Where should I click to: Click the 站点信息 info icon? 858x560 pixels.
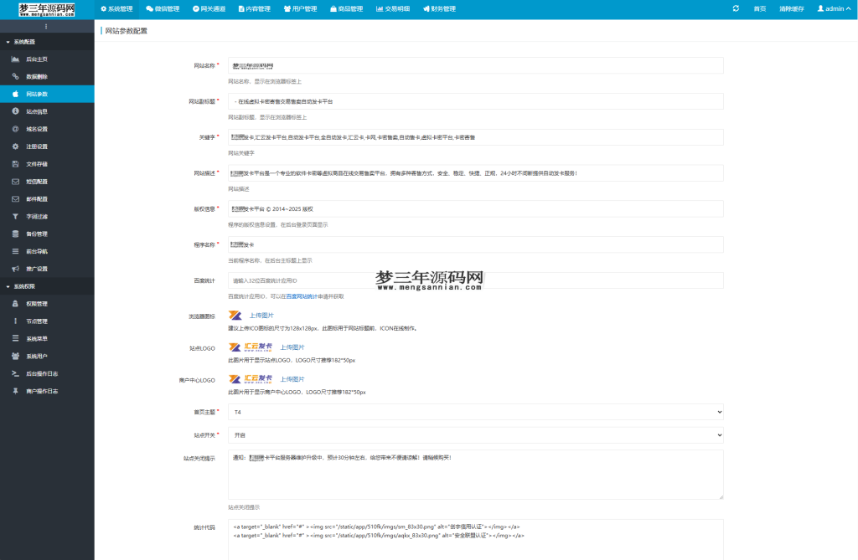[x=13, y=110]
